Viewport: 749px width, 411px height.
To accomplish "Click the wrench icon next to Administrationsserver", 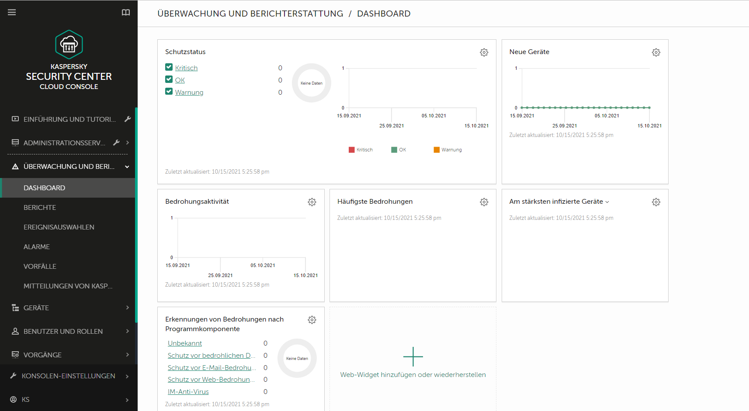I will (x=116, y=142).
